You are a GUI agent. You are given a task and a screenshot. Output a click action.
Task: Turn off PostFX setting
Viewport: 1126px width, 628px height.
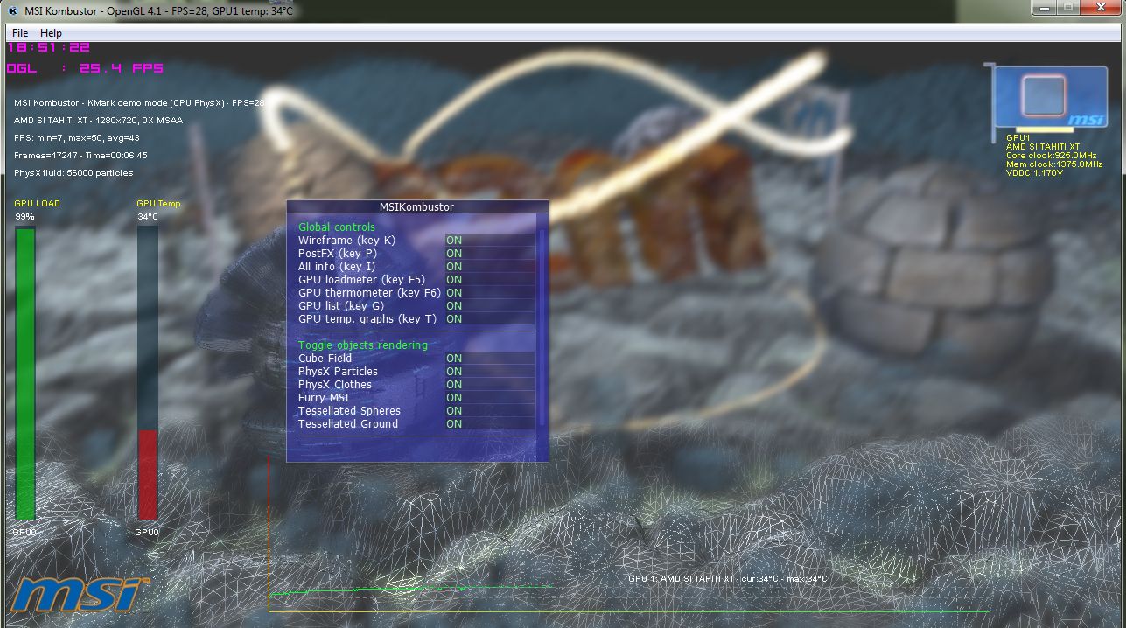coord(454,254)
